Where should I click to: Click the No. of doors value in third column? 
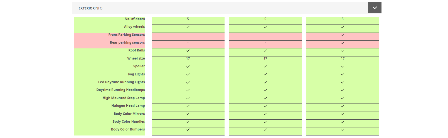coord(343,19)
